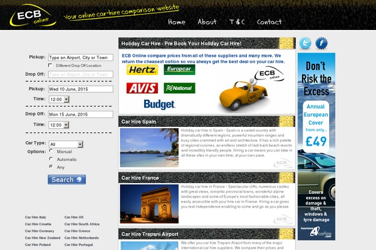Open the Contact menu item
Screen dimensions: 376x250
tap(269, 22)
